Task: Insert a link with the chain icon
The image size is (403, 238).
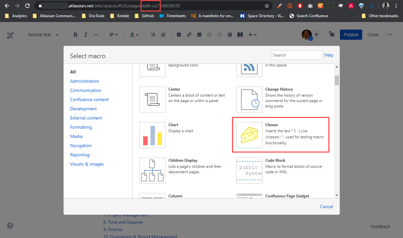Action: click(189, 35)
